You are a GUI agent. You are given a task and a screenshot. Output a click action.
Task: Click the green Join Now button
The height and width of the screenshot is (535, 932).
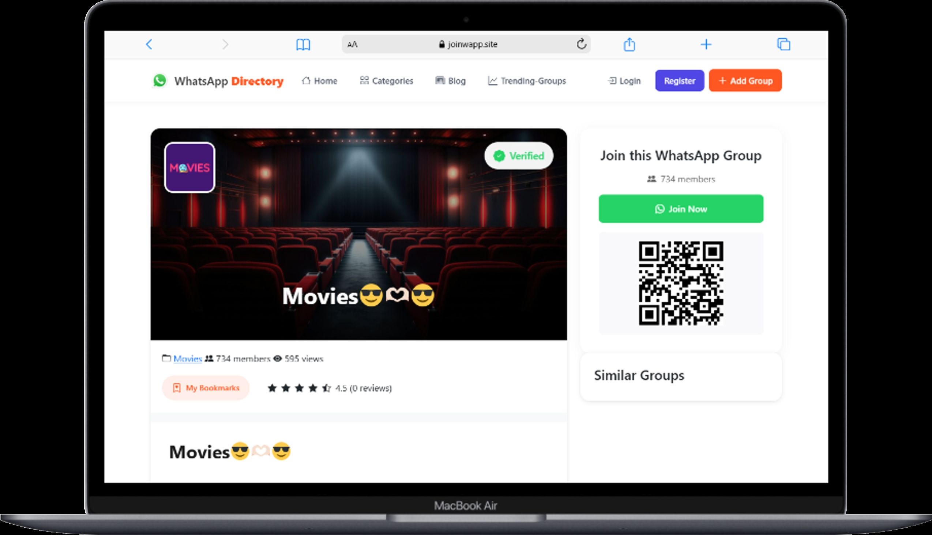681,209
